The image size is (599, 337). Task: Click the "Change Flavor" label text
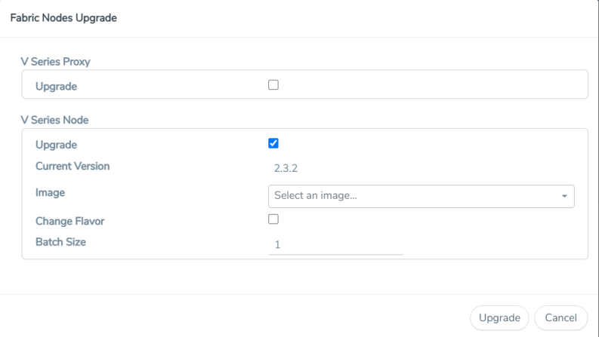point(69,221)
